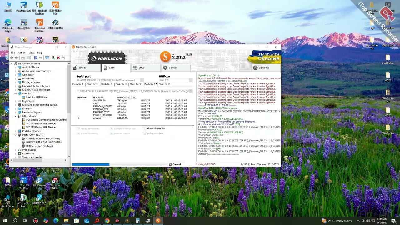Click the SigmaPlus account button
This screenshot has height=225, width=400.
tap(266, 68)
